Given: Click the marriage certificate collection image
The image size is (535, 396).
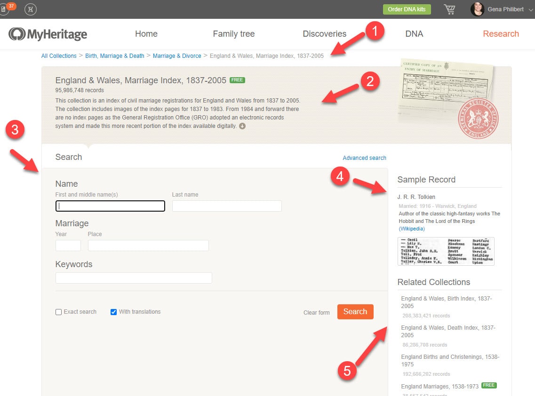Looking at the screenshot, I should (448, 99).
